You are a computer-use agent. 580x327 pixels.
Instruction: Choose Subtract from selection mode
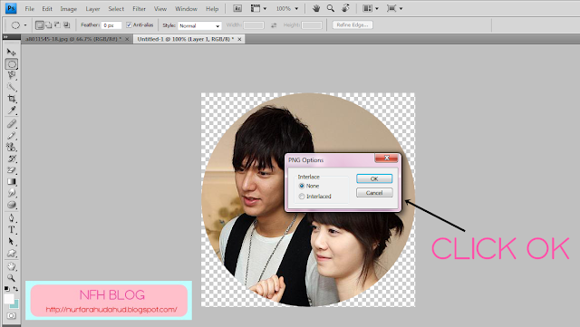point(57,25)
